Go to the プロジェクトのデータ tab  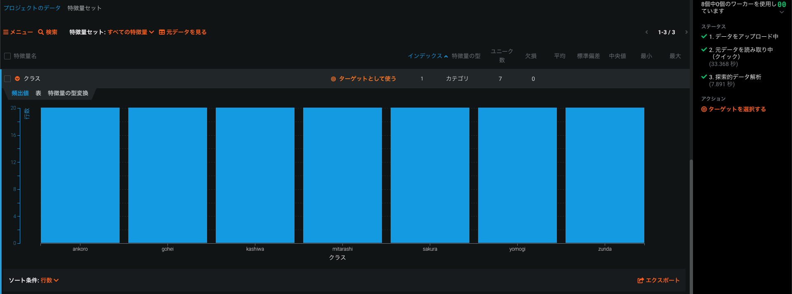click(32, 8)
